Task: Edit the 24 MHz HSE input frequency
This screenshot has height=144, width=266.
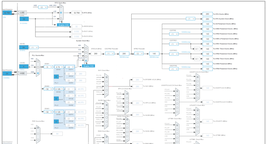Action: (7, 73)
